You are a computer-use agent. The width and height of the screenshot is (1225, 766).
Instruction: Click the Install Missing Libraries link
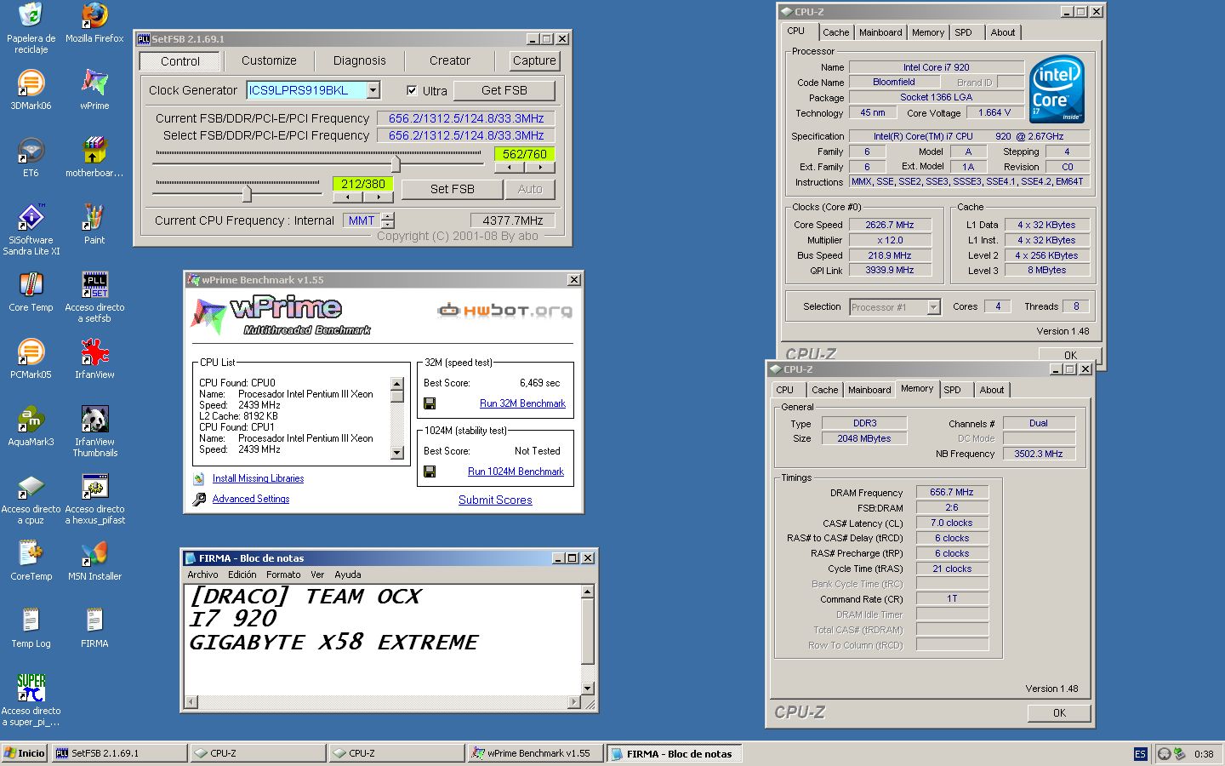258,478
